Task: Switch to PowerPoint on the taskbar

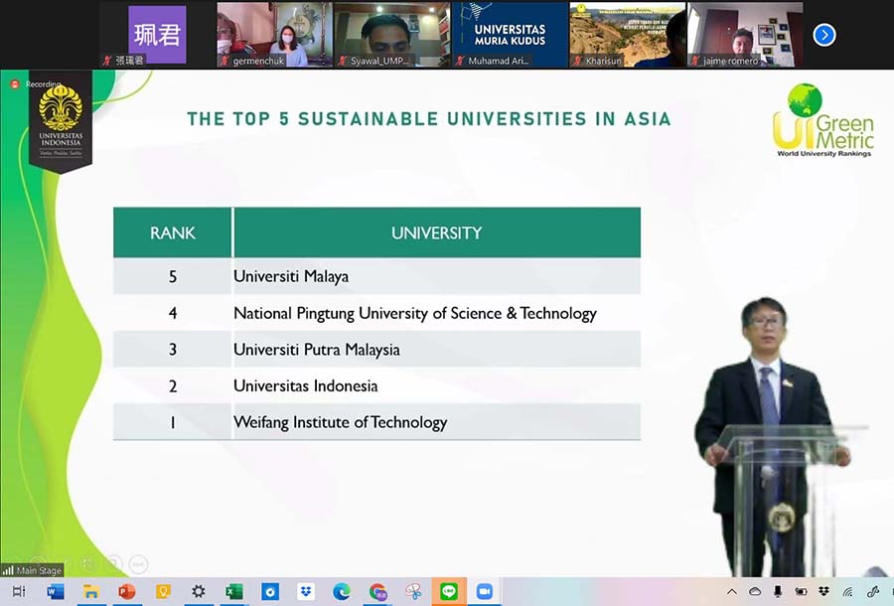Action: click(x=126, y=592)
